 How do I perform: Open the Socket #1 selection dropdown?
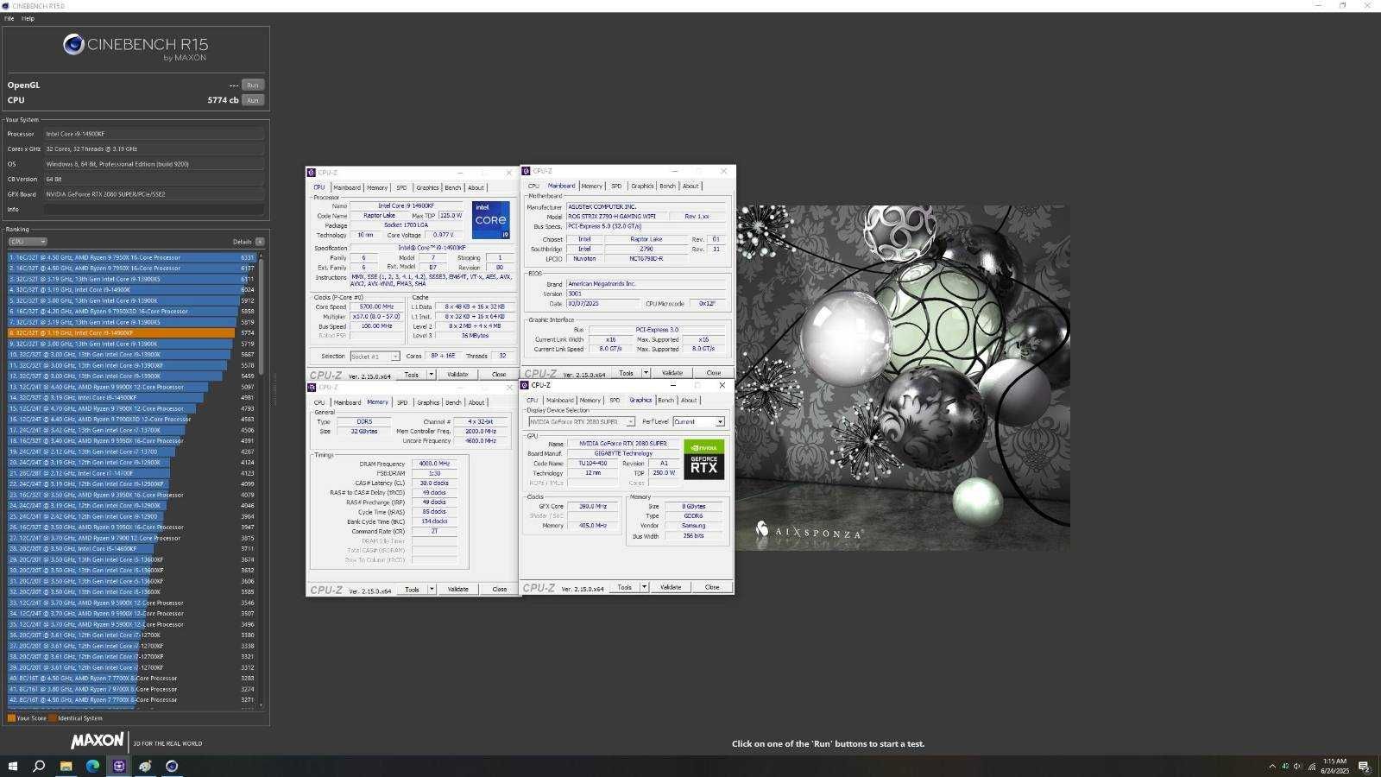point(375,357)
